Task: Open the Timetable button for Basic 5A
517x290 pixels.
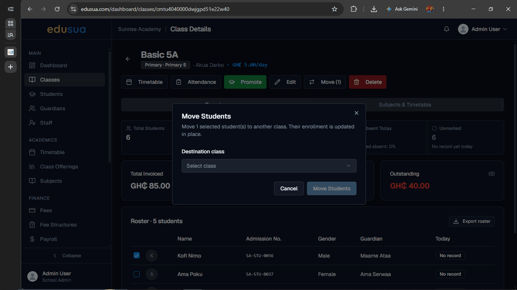Action: click(x=144, y=82)
